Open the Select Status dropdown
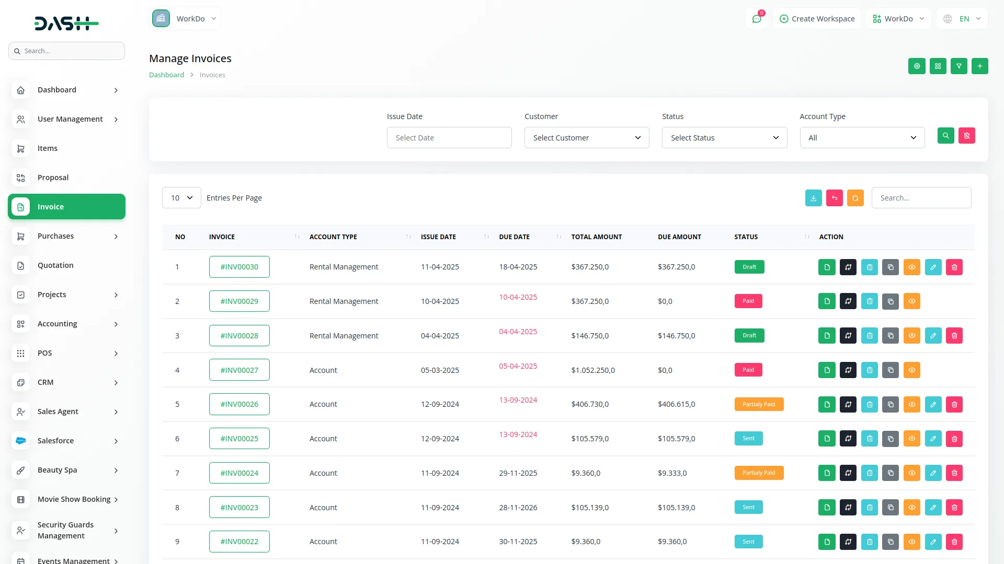The height and width of the screenshot is (564, 1004). point(724,137)
